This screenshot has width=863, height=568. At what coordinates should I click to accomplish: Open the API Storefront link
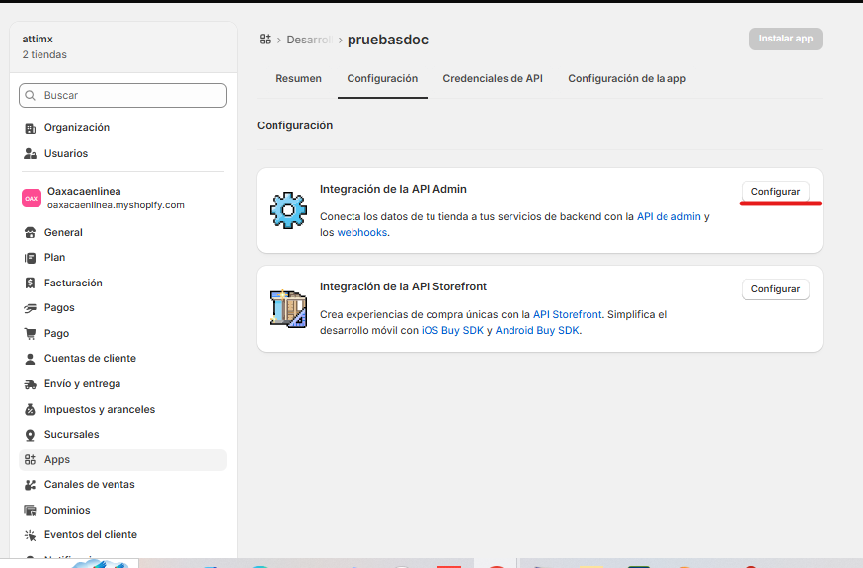tap(568, 315)
